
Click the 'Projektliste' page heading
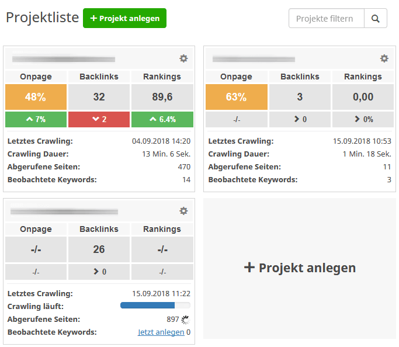click(42, 18)
